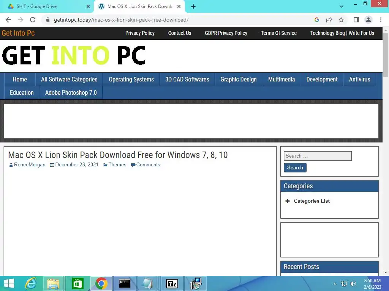389x291 pixels.
Task: Open the Windows Start button
Action: coord(9,283)
